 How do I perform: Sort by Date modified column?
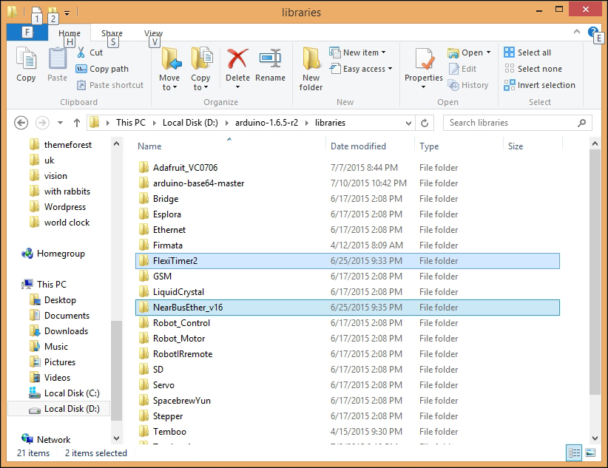pos(358,146)
